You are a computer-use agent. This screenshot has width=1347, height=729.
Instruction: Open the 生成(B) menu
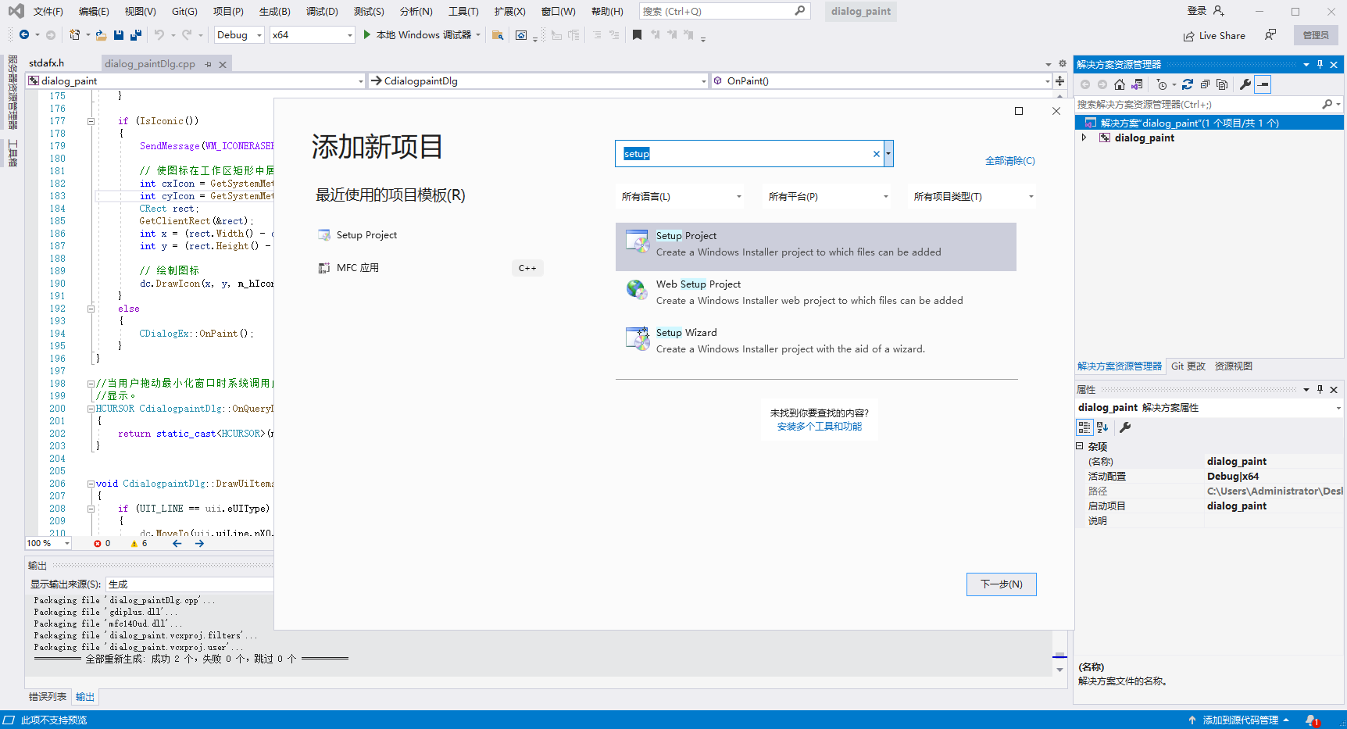coord(275,11)
